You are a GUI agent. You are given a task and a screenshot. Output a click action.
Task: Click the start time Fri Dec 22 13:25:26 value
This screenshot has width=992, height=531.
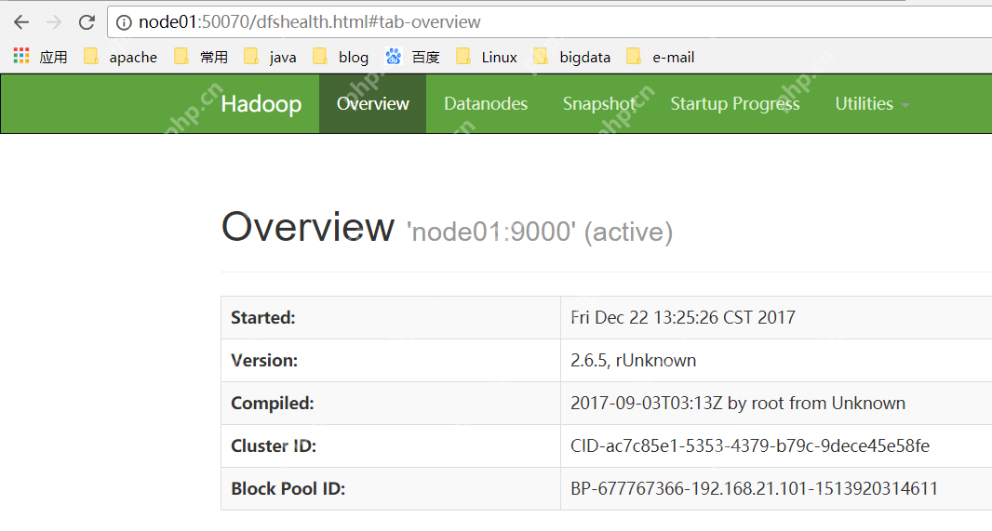[683, 317]
